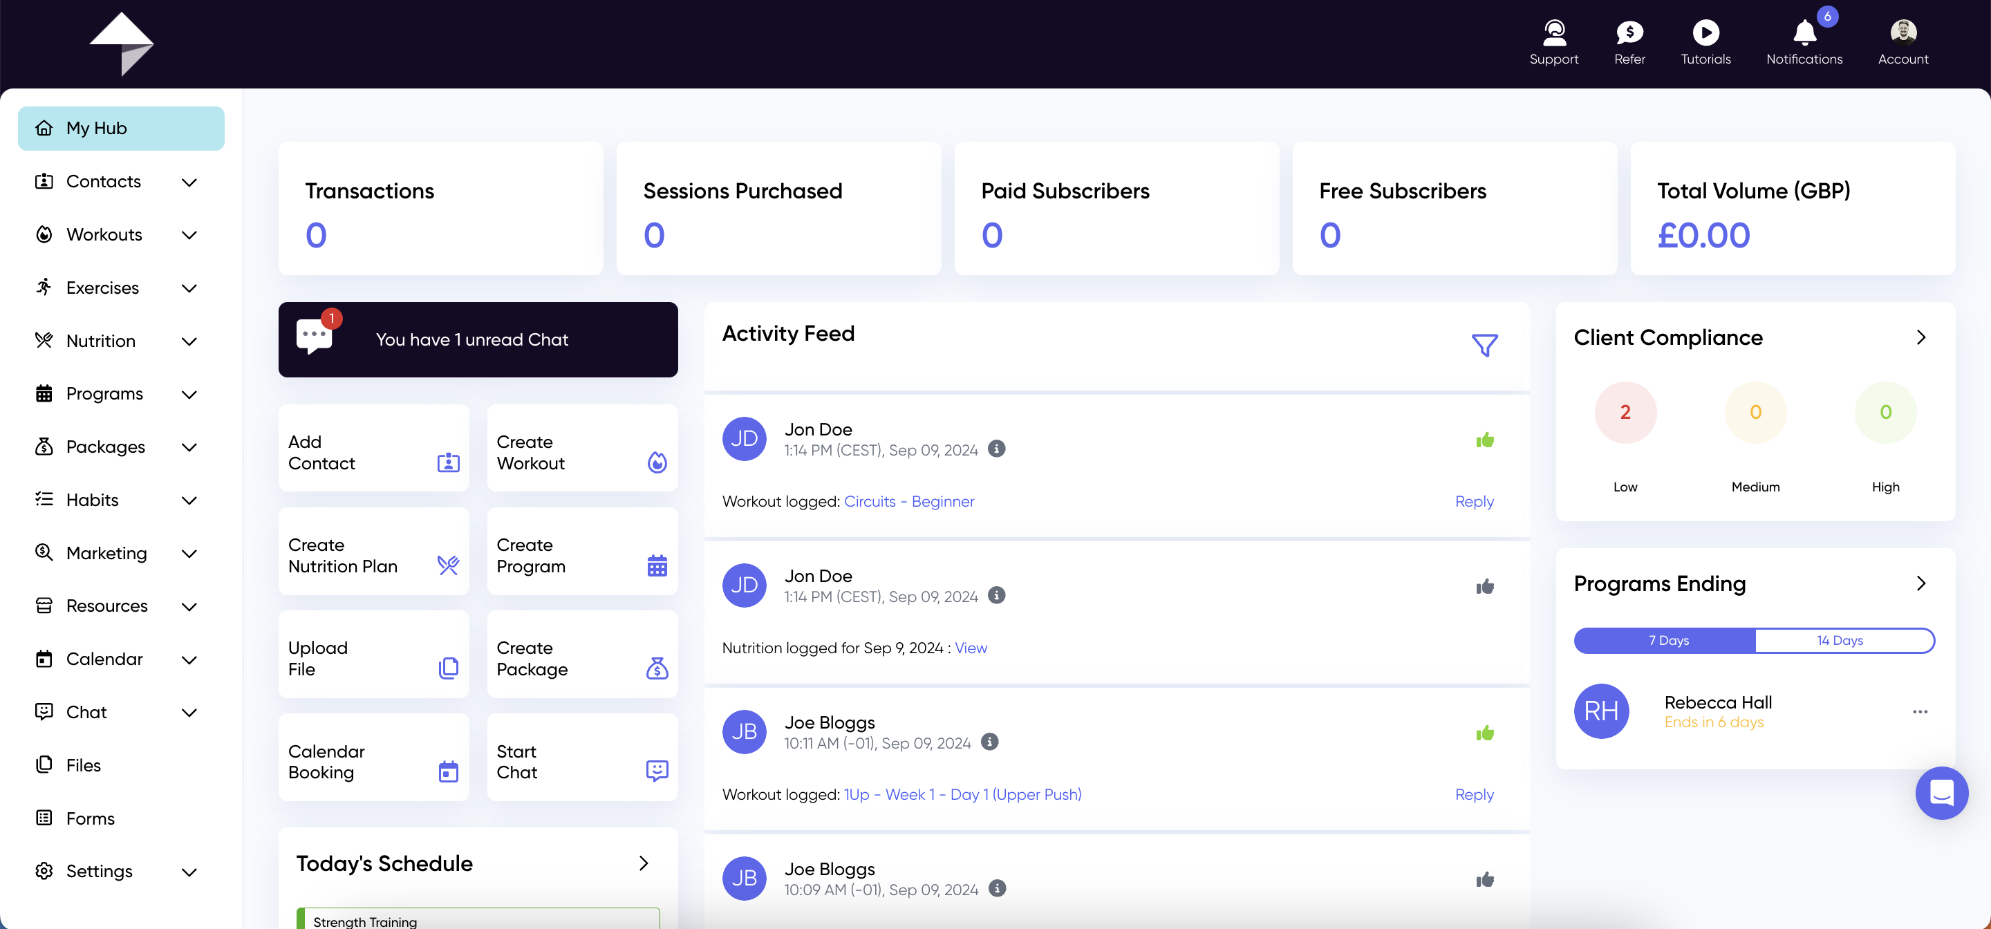The image size is (1991, 929).
Task: Open Forms from the sidebar
Action: (90, 818)
